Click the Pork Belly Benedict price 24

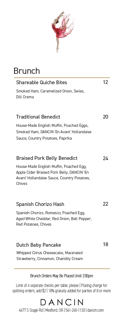105,159
